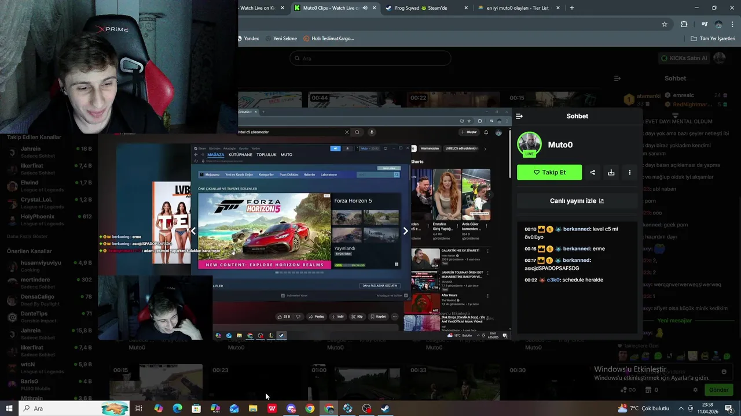Open the Chrome profile avatar
The width and height of the screenshot is (741, 416).
point(718,24)
